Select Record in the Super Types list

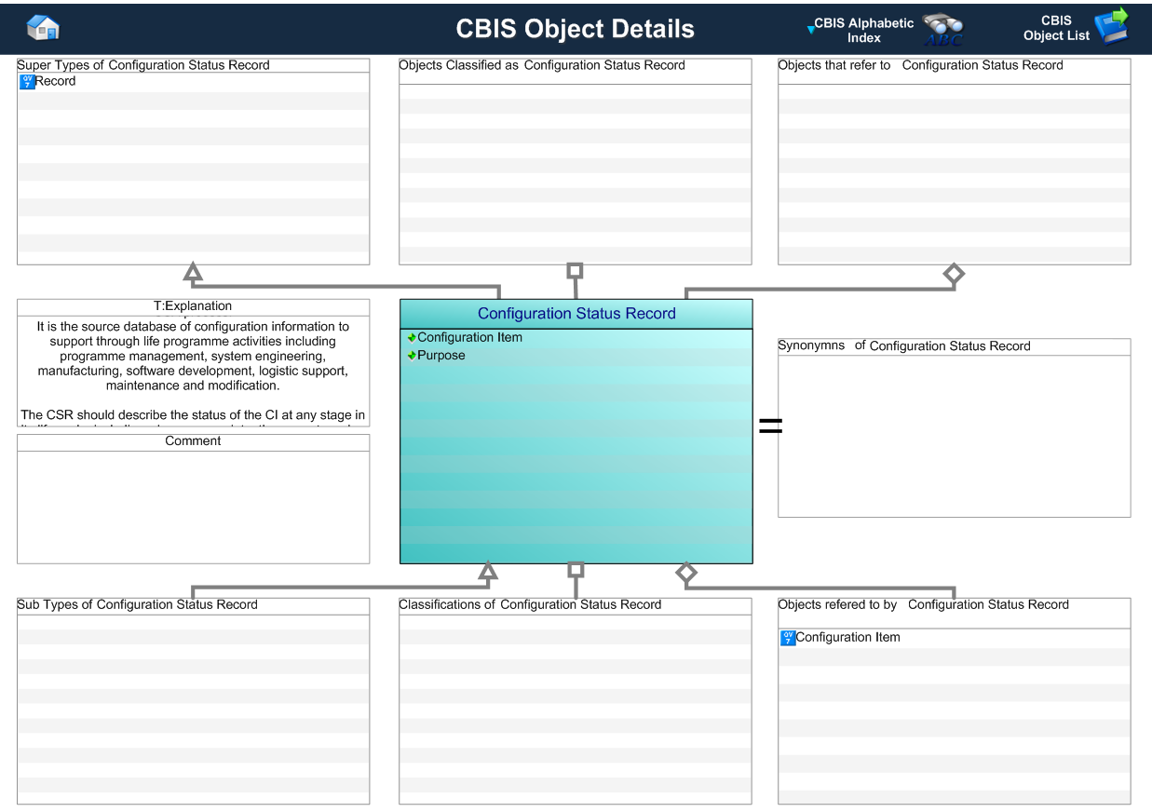(x=56, y=81)
